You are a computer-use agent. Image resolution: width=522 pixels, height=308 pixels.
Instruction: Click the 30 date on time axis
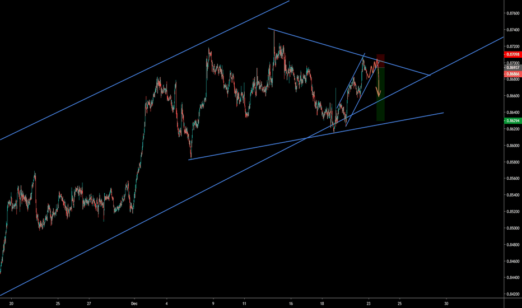[x=446, y=304]
